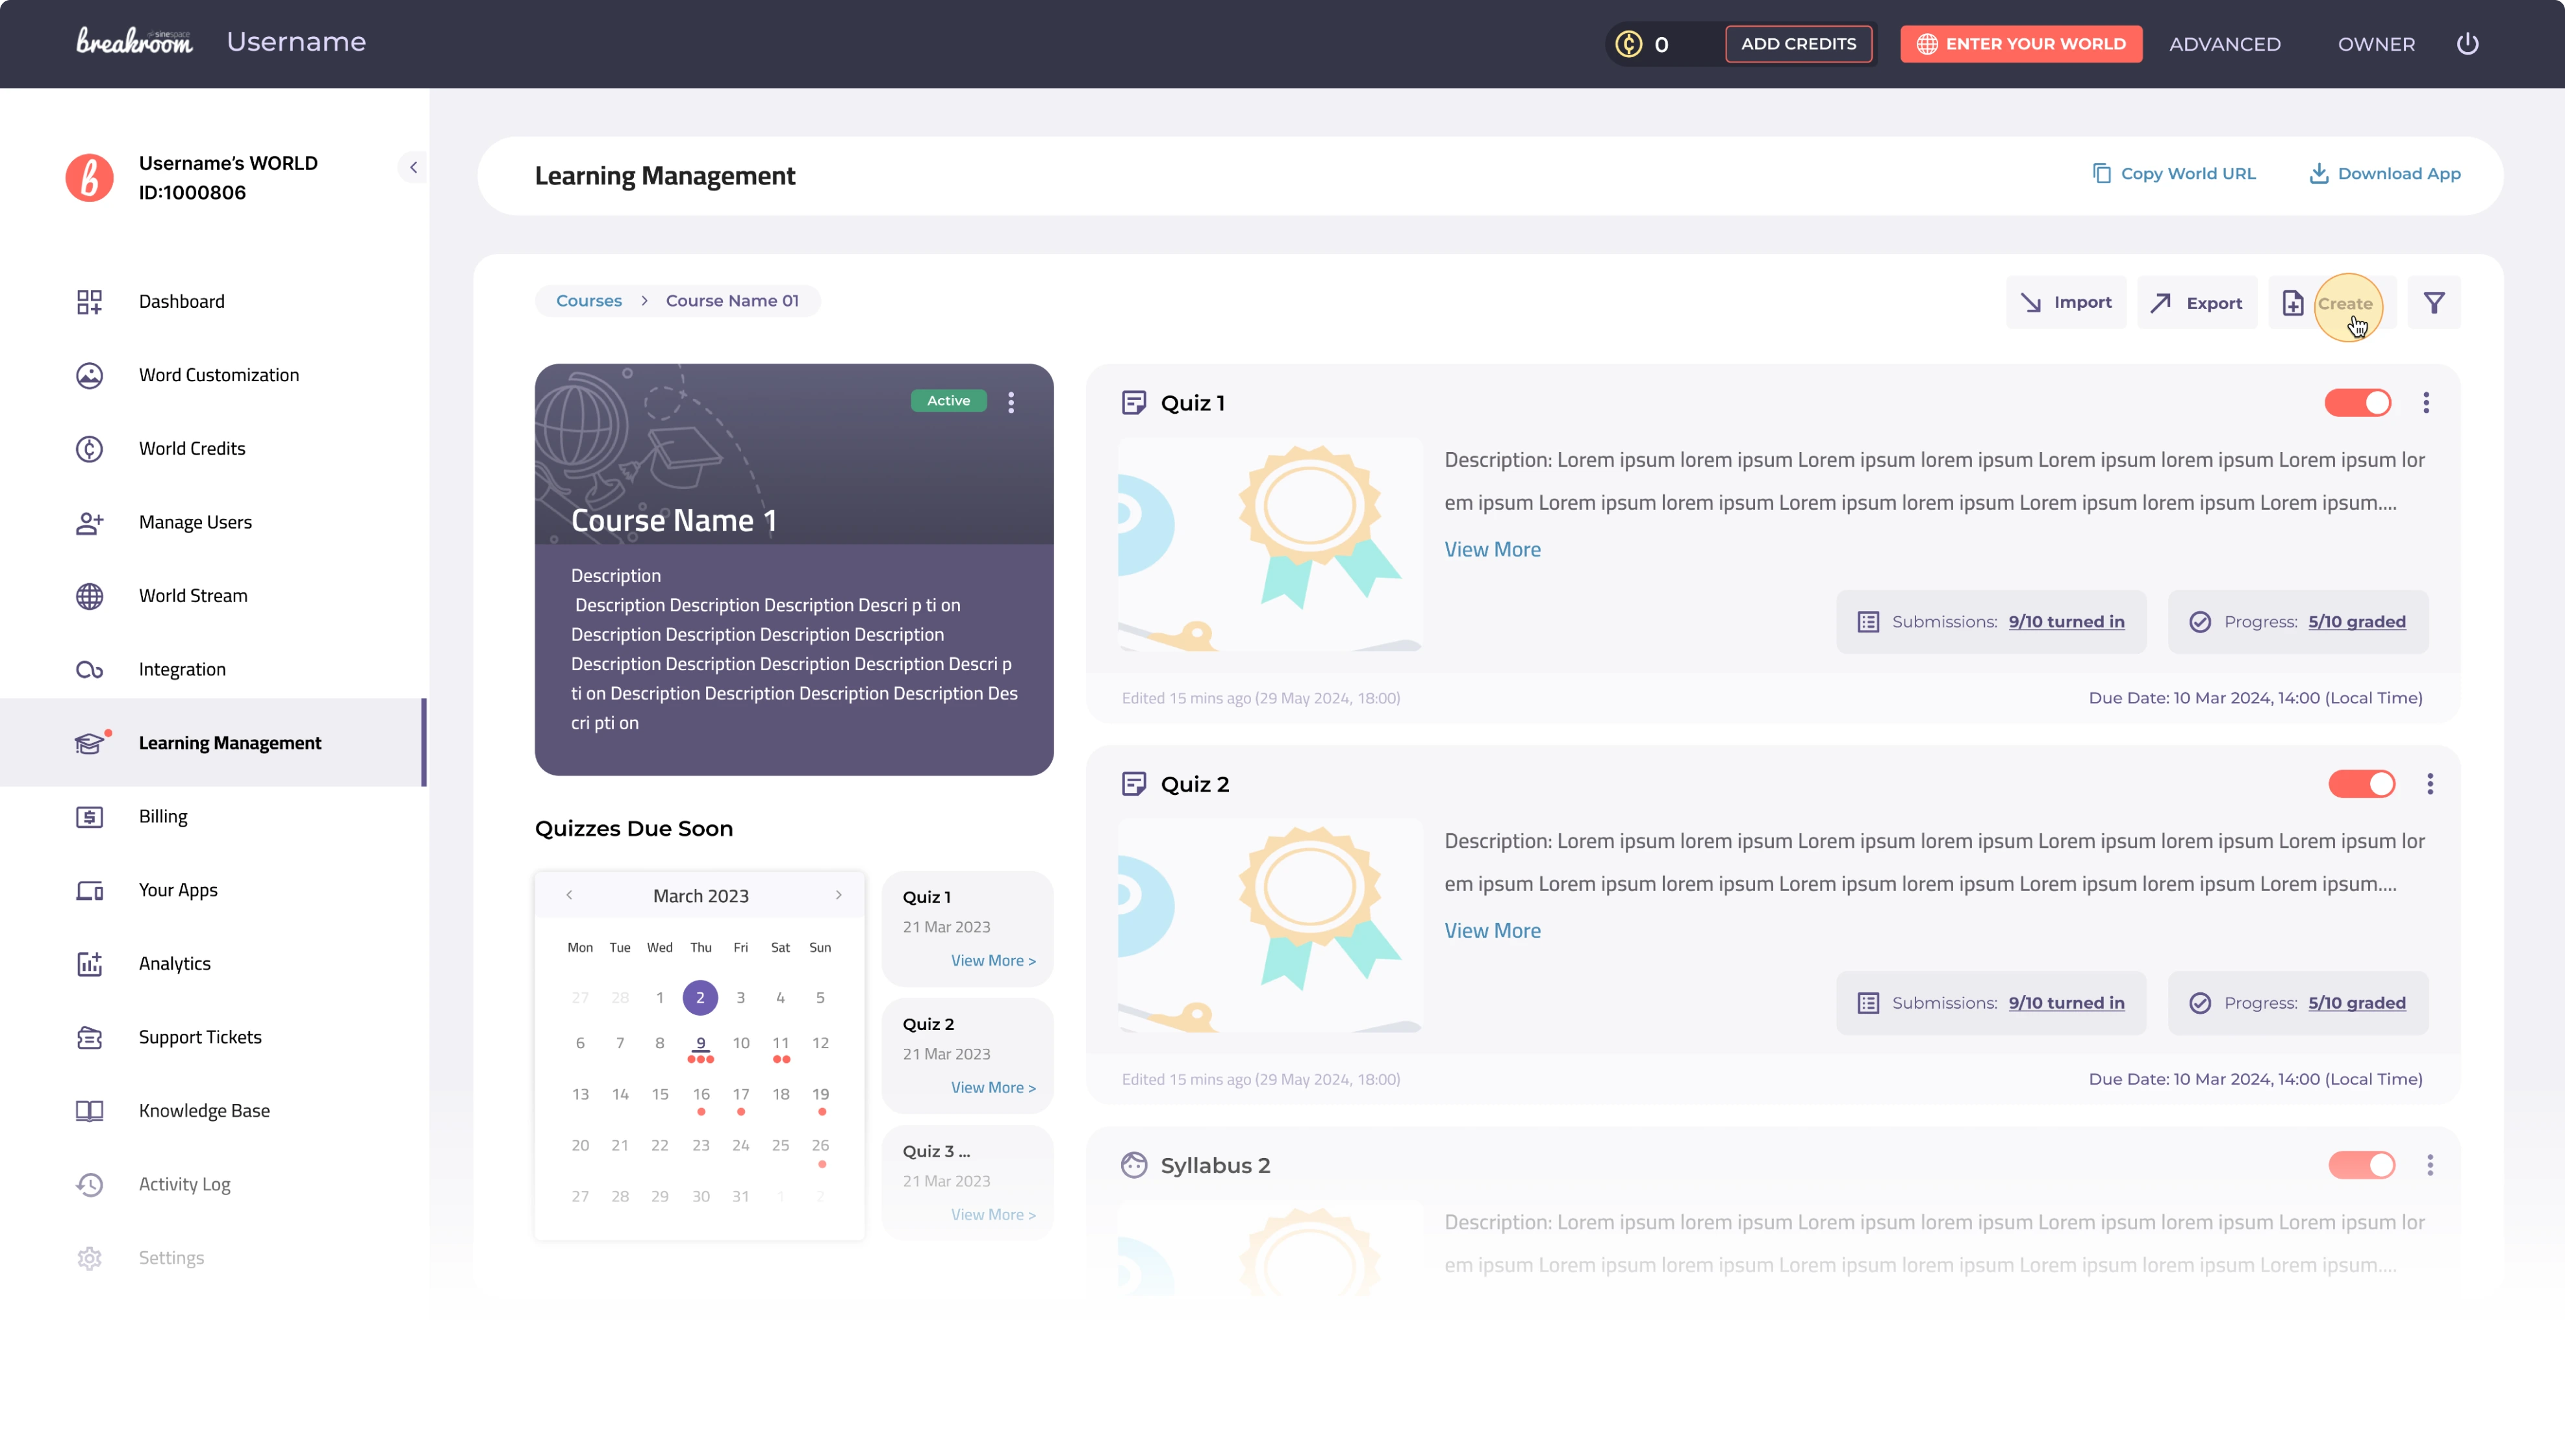Select March 9 on calendar
The height and width of the screenshot is (1456, 2565).
[x=701, y=1043]
